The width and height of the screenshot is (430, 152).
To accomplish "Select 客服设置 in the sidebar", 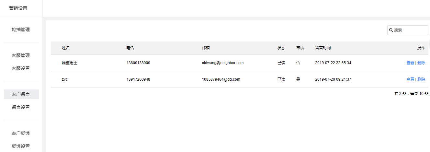I will (21, 68).
